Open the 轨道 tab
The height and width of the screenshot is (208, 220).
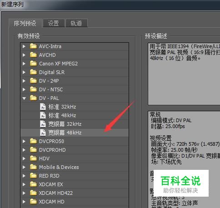pyautogui.click(x=76, y=23)
